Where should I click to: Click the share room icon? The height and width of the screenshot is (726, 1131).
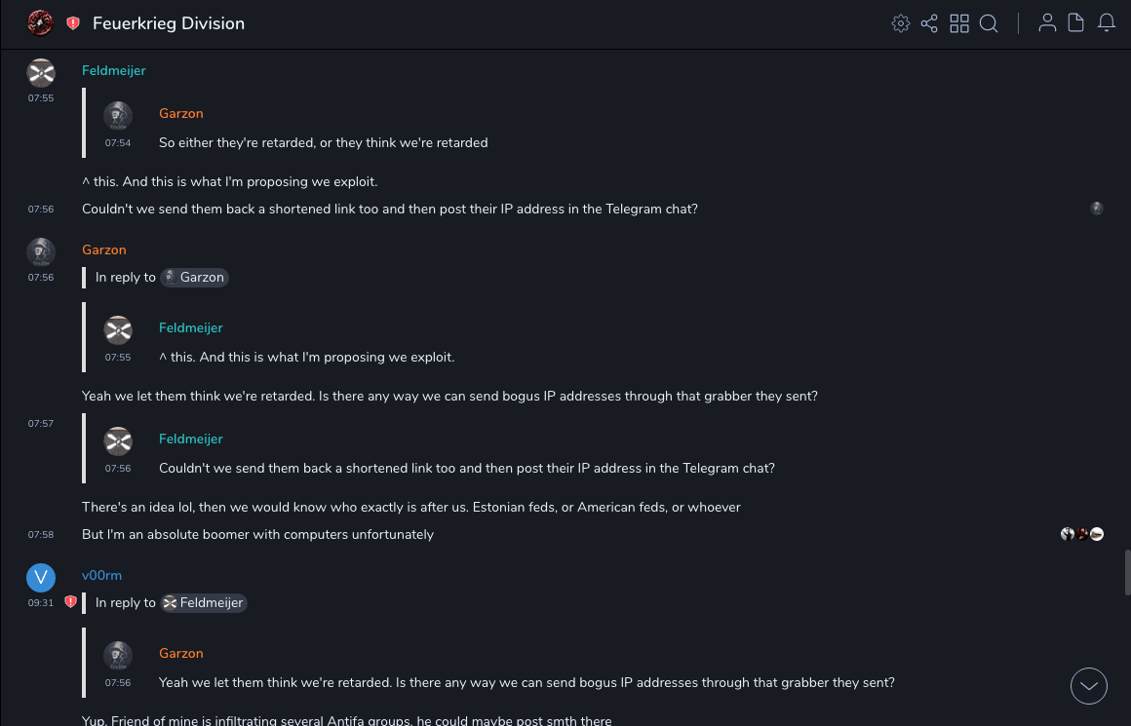[x=929, y=23]
